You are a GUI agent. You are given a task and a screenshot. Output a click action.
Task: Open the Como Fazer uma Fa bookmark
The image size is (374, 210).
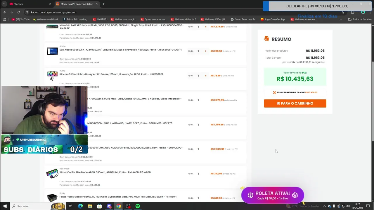point(244,20)
